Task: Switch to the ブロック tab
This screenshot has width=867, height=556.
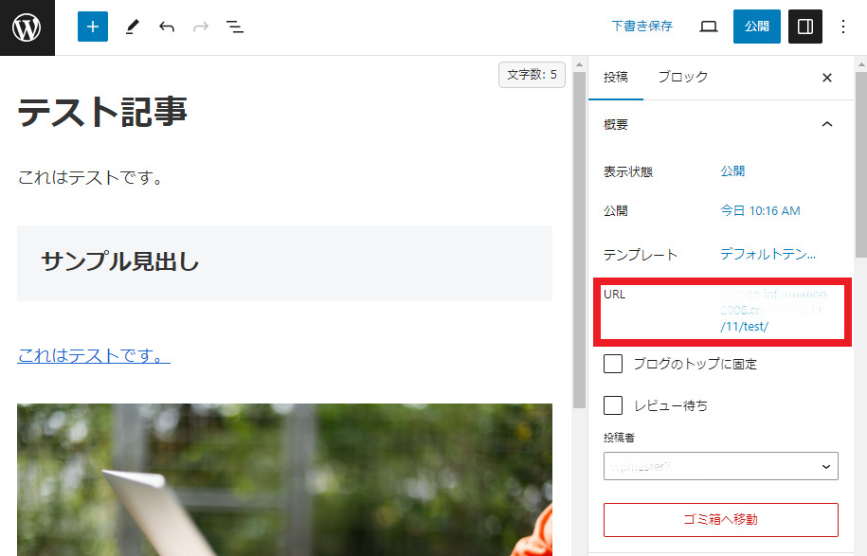Action: [x=682, y=78]
